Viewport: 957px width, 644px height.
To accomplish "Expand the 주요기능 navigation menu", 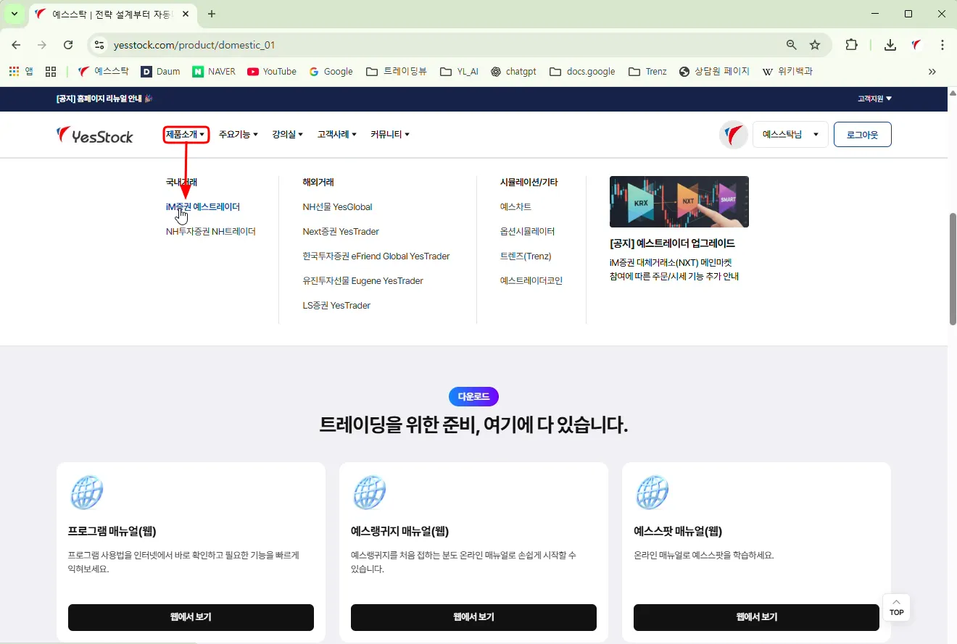I will coord(239,135).
